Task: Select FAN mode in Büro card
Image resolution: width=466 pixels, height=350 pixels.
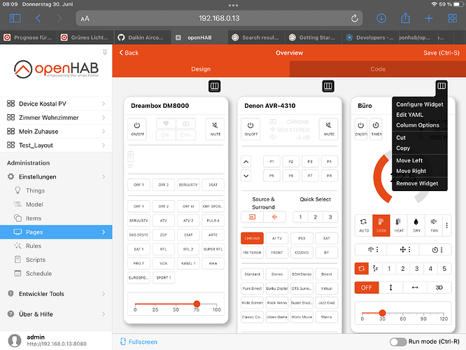Action: [434, 225]
